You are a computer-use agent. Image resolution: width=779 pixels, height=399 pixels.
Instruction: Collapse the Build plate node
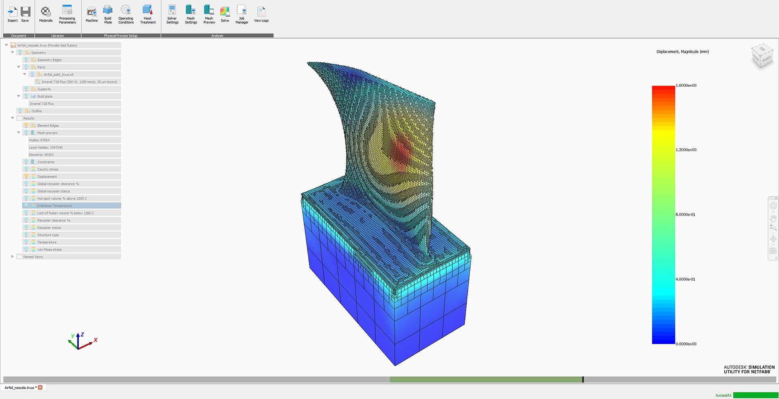coord(18,96)
